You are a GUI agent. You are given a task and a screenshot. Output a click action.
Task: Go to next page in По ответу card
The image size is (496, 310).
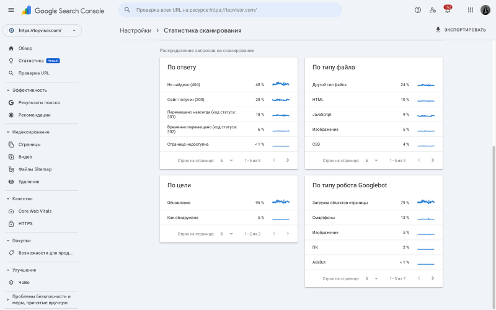(x=288, y=160)
